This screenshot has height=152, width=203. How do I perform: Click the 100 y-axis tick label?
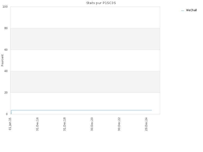(5, 7)
